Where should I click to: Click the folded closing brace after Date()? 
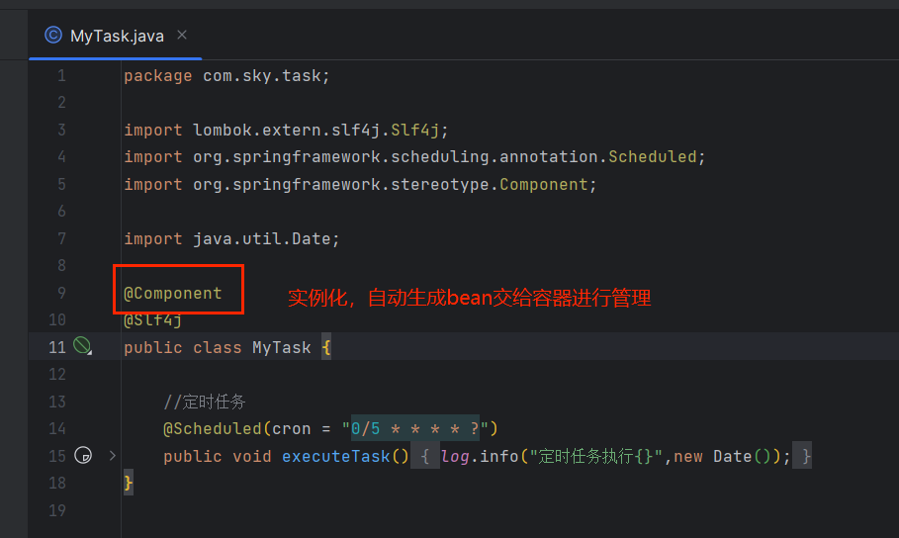(x=802, y=457)
